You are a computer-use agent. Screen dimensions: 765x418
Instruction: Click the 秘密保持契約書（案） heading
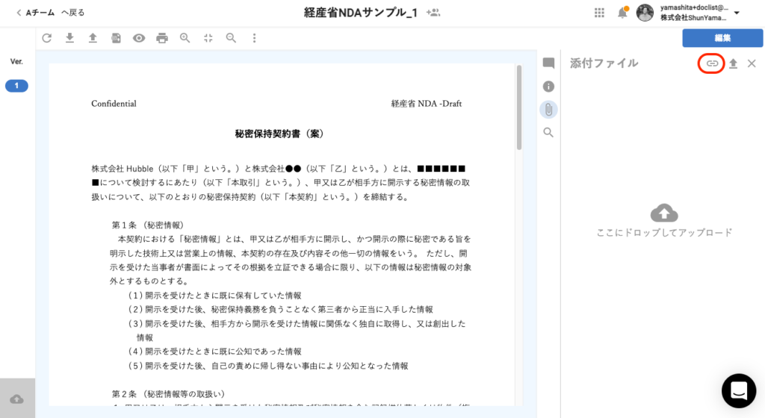pyautogui.click(x=279, y=134)
